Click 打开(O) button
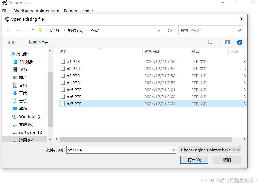Viewport: 260px width, 185px height. tap(194, 160)
